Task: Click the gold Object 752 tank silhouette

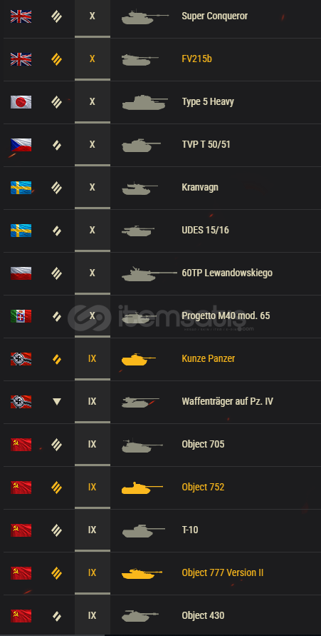Action: [x=142, y=487]
